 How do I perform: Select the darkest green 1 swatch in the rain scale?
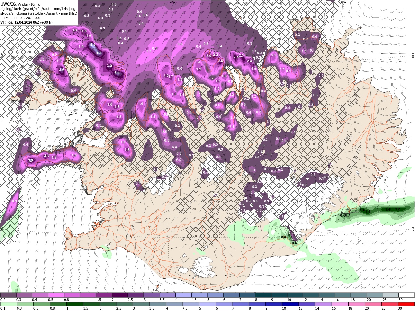(74, 304)
